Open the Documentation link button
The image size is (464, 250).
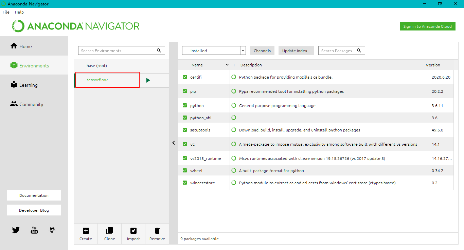(34, 195)
